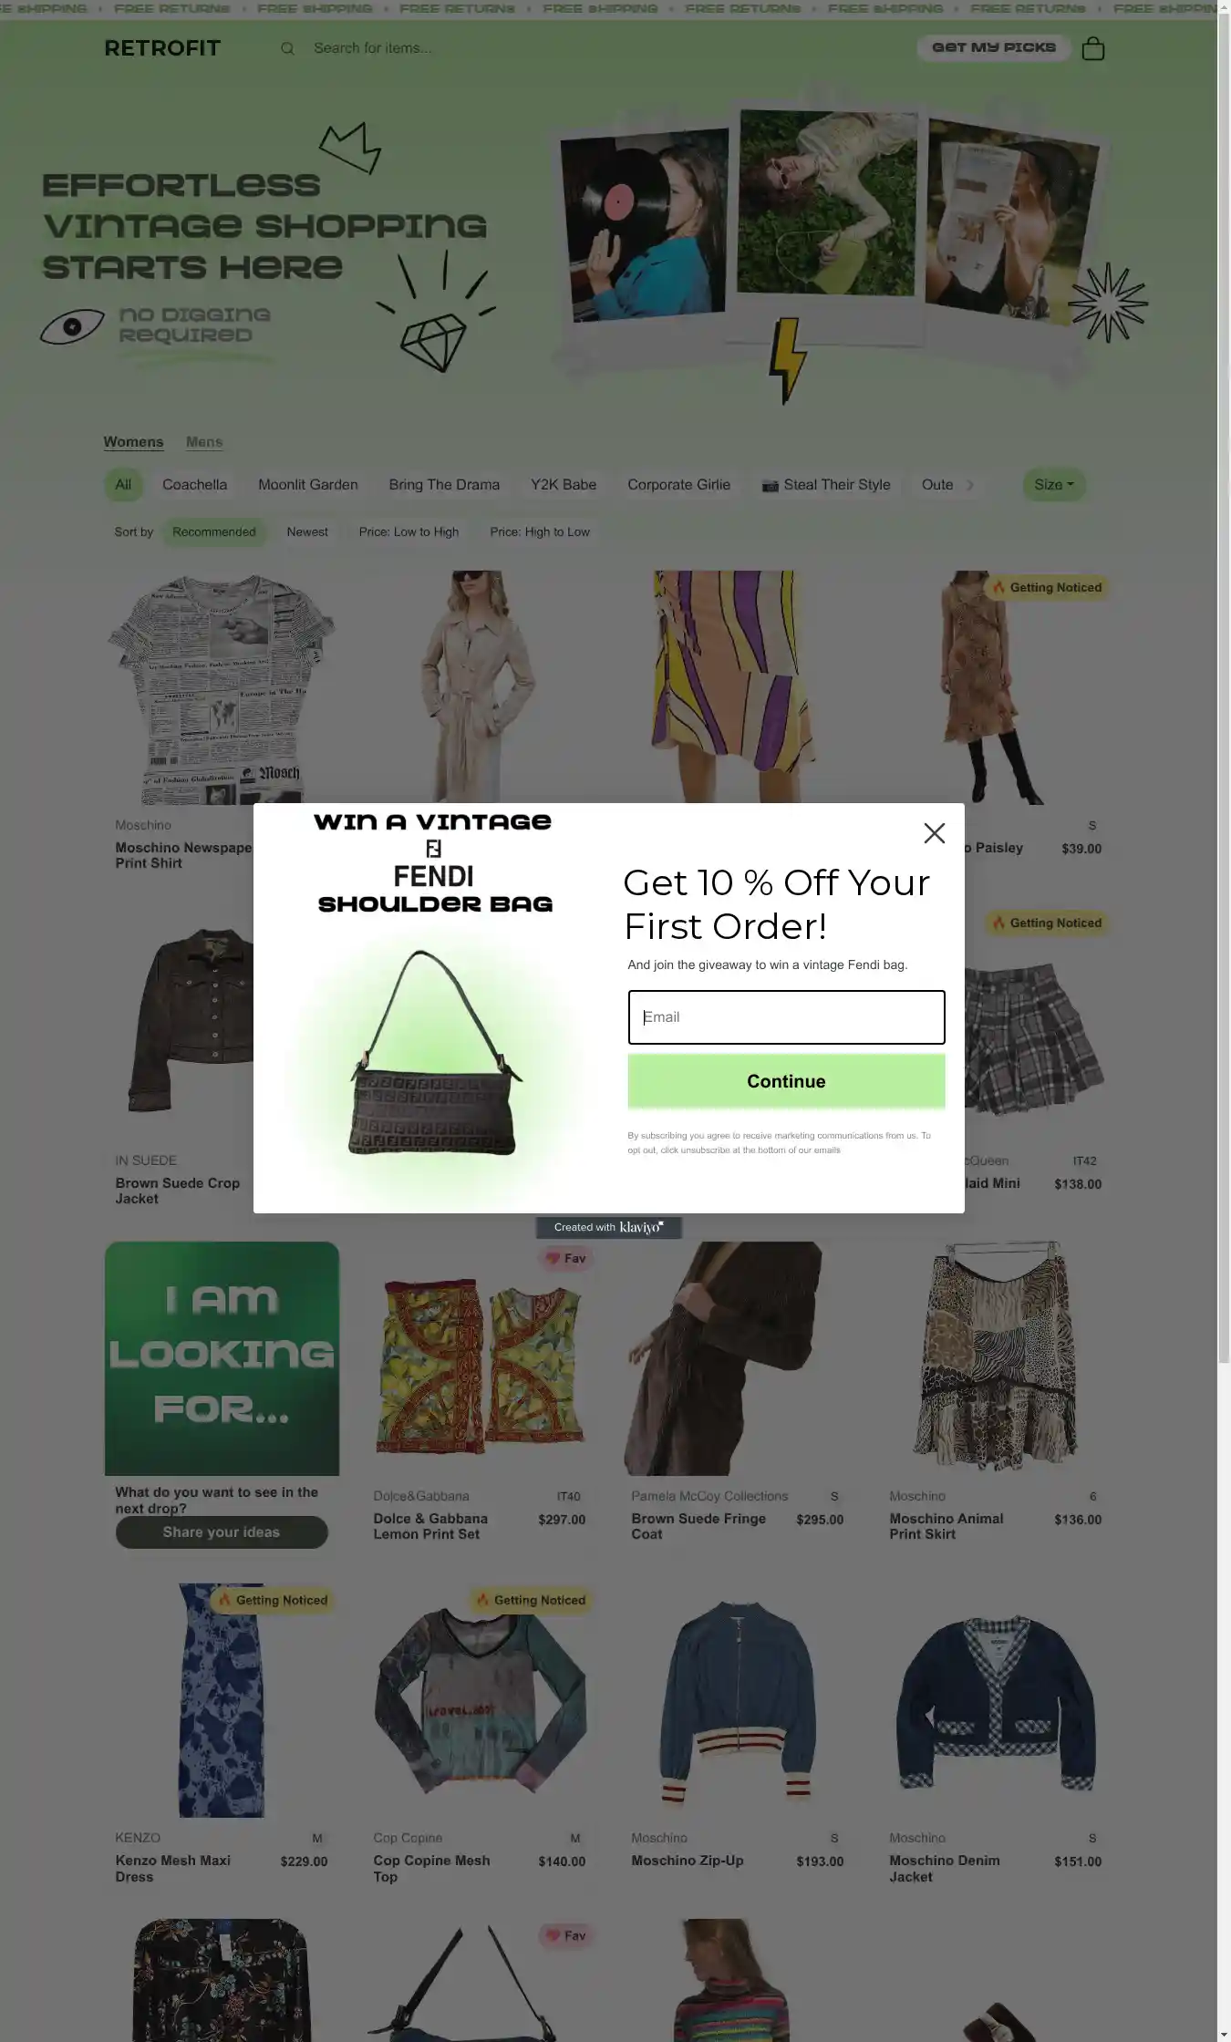The image size is (1231, 2042).
Task: Select the Womens tab
Action: pos(133,442)
